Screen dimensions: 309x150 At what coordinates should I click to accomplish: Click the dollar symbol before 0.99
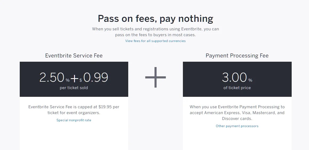coord(81,80)
